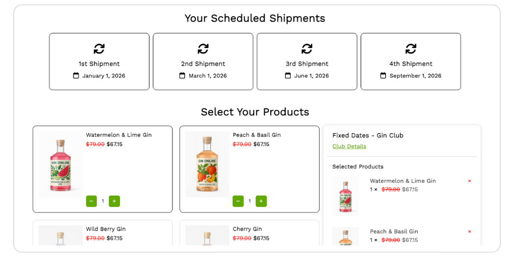Open the Club Details link
This screenshot has height=257, width=514.
coord(349,146)
